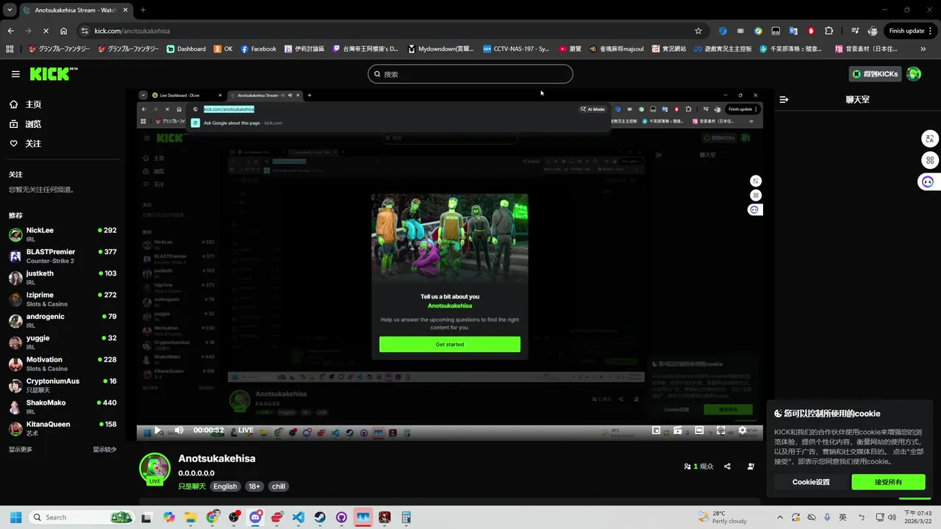Open justketh recommended channel
The width and height of the screenshot is (941, 529).
pyautogui.click(x=62, y=277)
